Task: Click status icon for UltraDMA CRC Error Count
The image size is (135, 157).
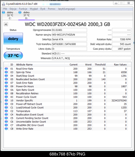Action: [x=6, y=125]
